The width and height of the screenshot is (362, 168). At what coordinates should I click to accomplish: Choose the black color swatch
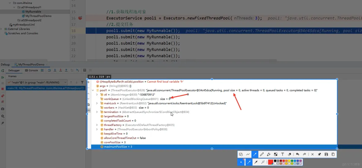tap(275, 161)
